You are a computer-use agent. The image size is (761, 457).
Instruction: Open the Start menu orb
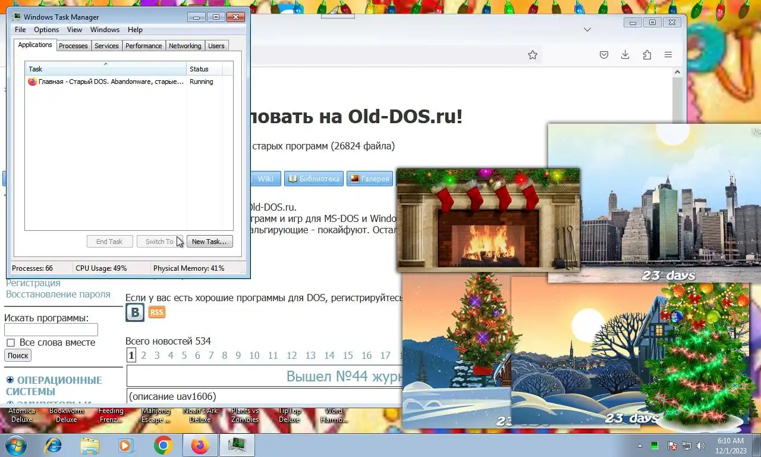point(15,445)
